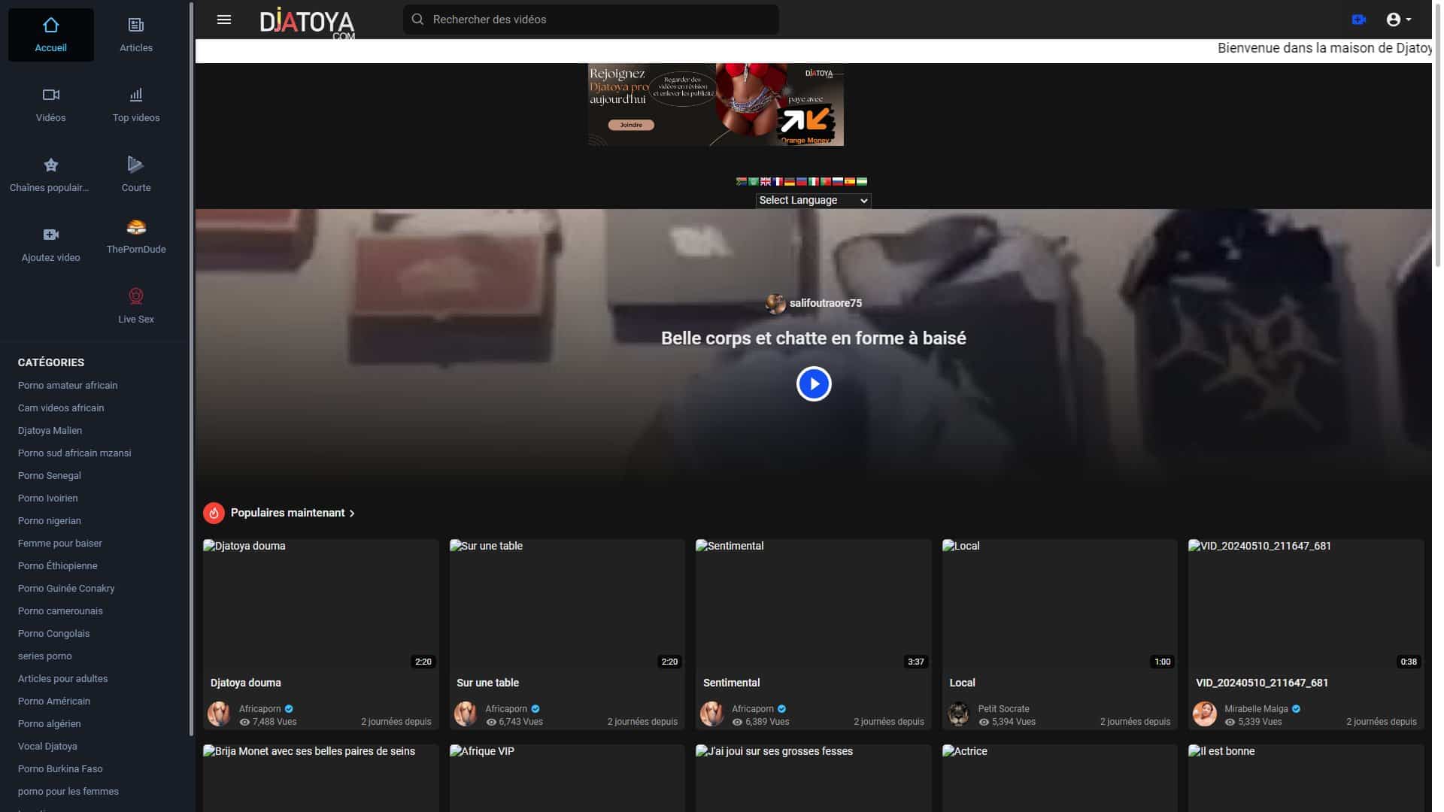Open the Accueil home icon
Viewport: 1444px width, 812px height.
tap(50, 25)
